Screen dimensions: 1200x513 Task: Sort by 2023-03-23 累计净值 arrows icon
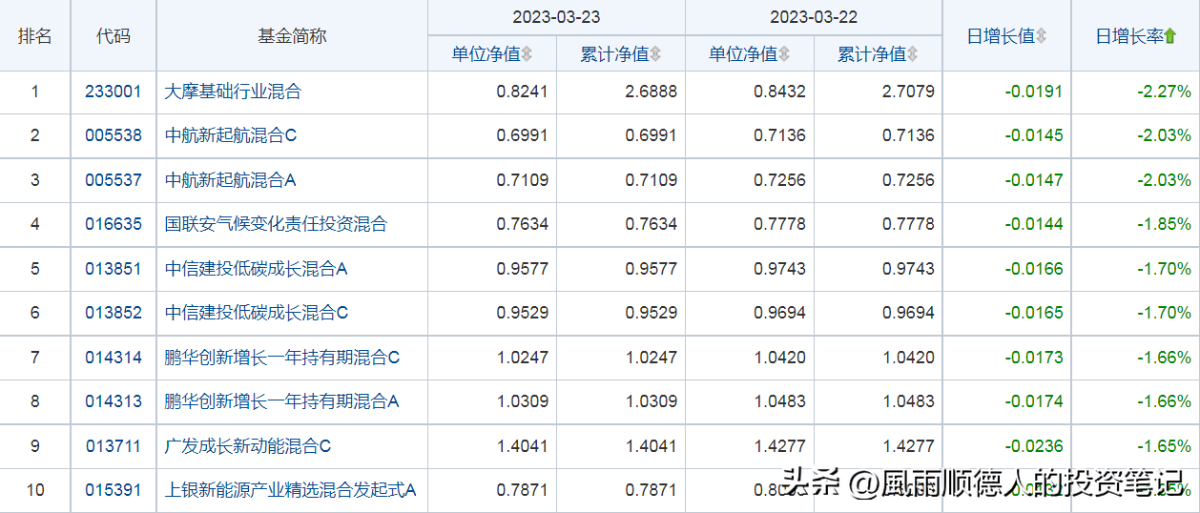(655, 54)
